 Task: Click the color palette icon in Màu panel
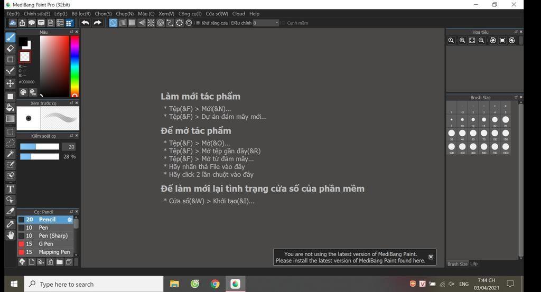(23, 92)
